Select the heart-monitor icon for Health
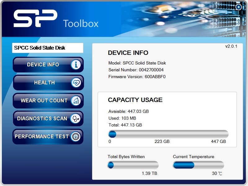248x186 pixels. click(x=76, y=82)
